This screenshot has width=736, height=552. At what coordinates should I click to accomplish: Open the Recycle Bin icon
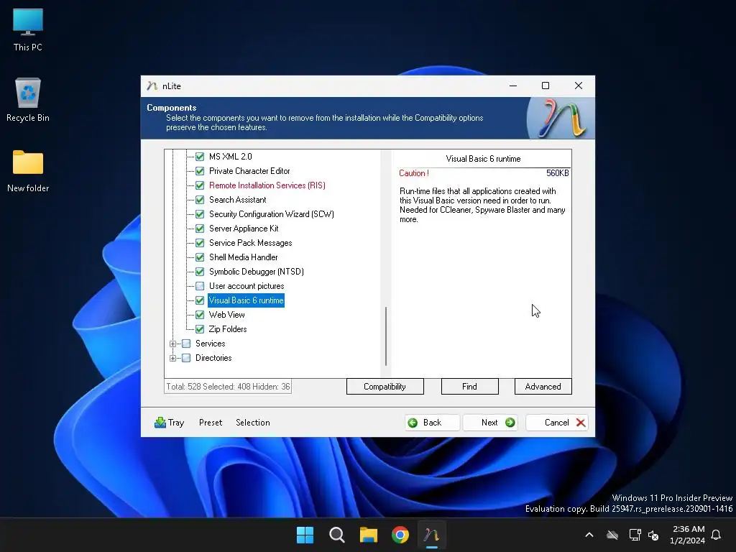pos(28,100)
